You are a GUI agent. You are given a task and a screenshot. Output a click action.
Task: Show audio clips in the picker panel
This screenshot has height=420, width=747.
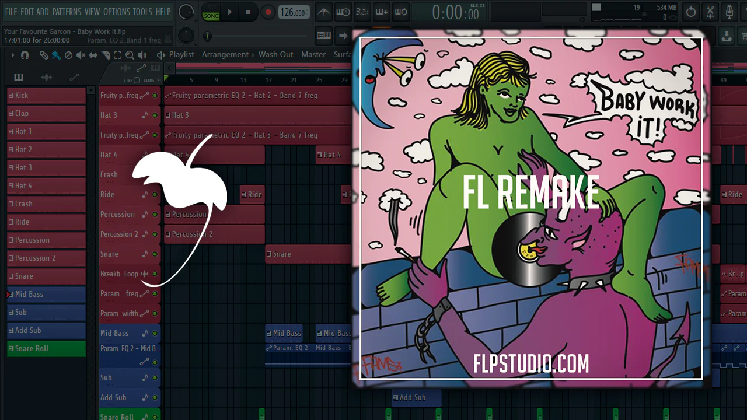pos(47,77)
